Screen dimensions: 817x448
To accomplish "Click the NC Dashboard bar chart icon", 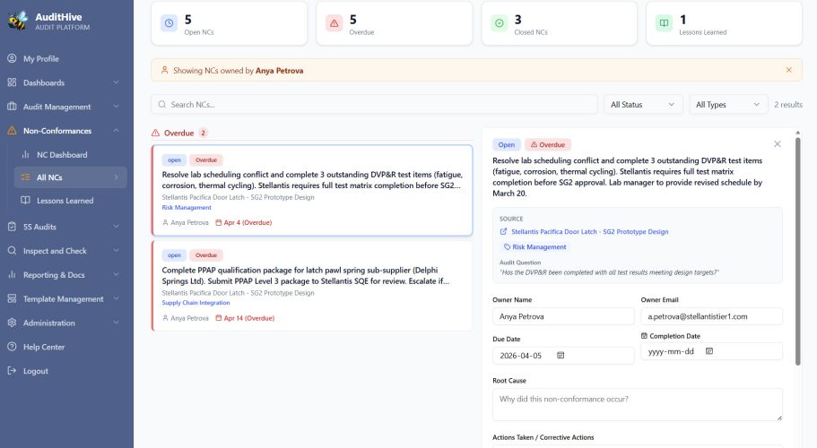I will click(x=25, y=154).
